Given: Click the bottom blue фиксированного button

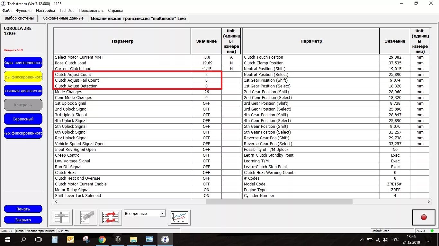Looking at the screenshot, I should [x=23, y=133].
